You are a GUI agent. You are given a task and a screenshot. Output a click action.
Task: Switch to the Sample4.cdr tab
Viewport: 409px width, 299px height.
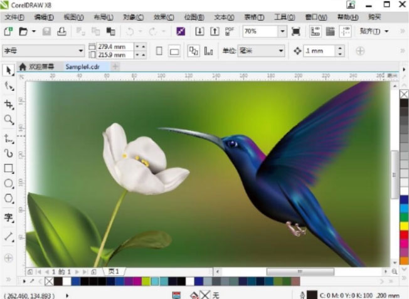(83, 67)
